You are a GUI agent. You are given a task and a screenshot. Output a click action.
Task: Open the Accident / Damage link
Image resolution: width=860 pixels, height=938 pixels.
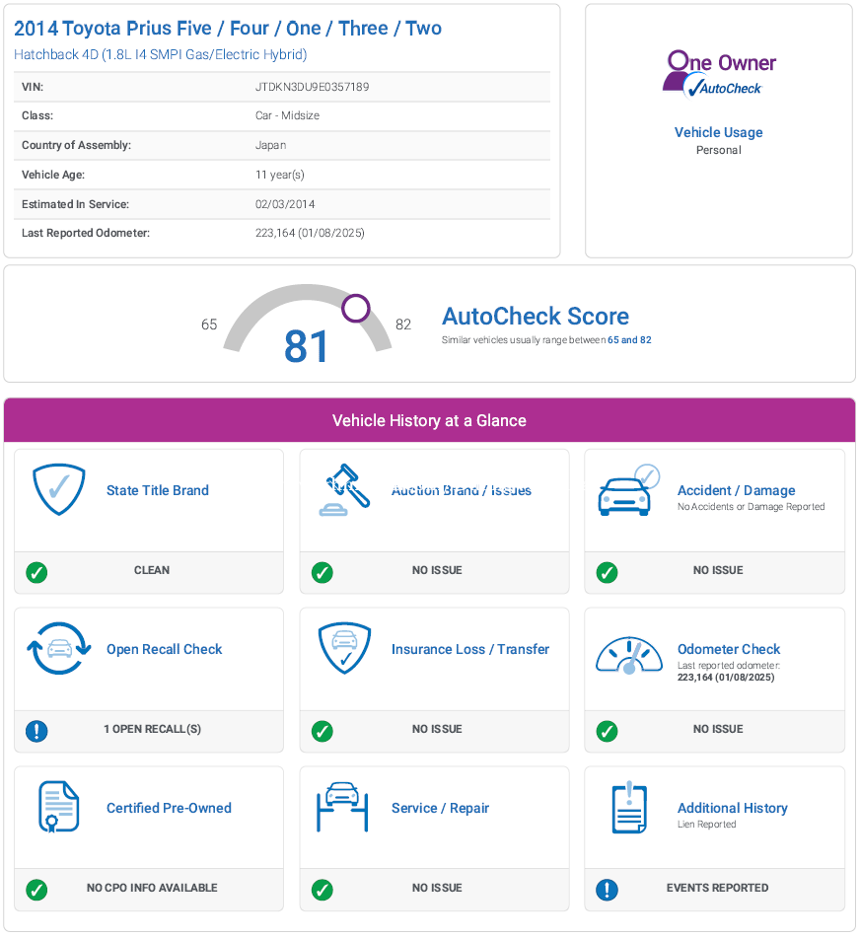tap(736, 490)
